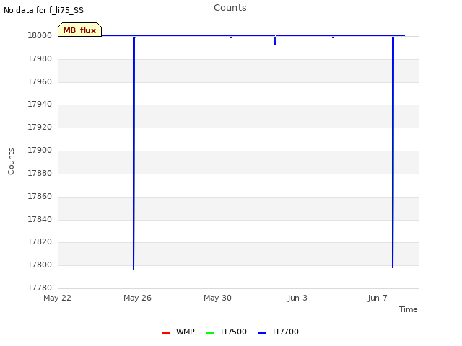Click the Time x-axis title
Screen dimensions: 462x346
pos(408,309)
